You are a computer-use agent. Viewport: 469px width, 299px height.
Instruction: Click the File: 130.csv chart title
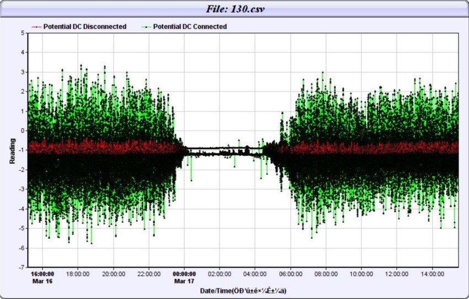click(234, 9)
